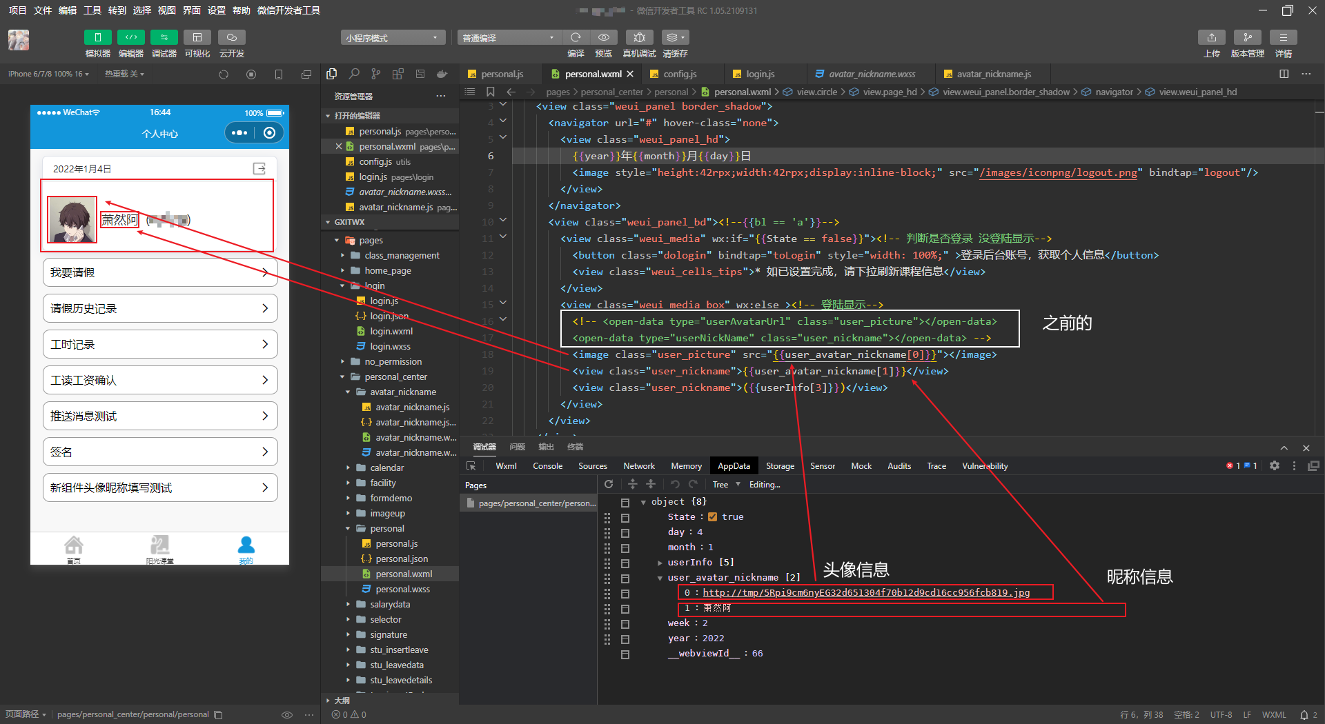Toggle the Debugger panel button
The image size is (1325, 724).
point(164,37)
